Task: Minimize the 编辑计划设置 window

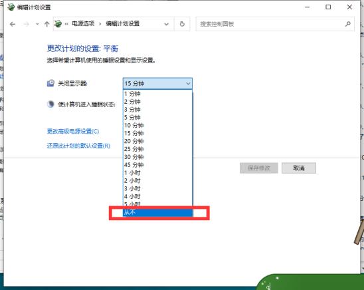Action: coord(308,7)
